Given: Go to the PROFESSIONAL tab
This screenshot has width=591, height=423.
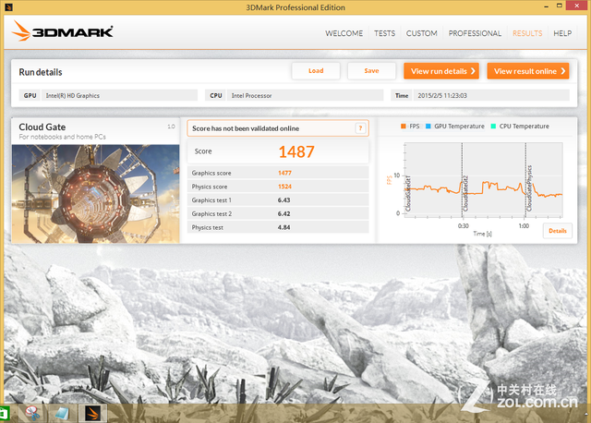Looking at the screenshot, I should pyautogui.click(x=475, y=33).
